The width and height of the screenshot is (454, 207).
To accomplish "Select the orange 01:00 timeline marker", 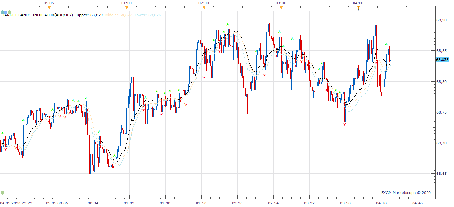I will pyautogui.click(x=127, y=7).
